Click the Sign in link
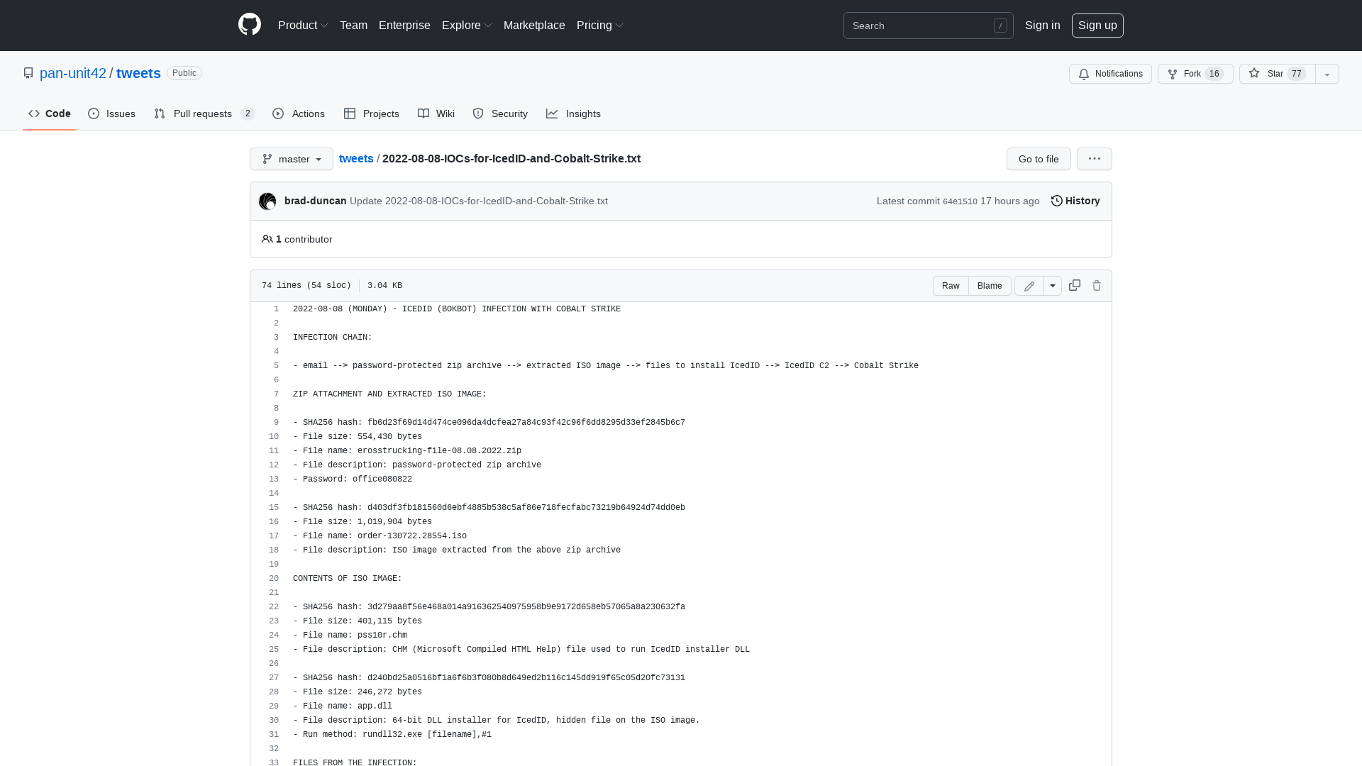 click(x=1042, y=26)
